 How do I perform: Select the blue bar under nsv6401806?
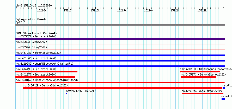tap(120, 61)
